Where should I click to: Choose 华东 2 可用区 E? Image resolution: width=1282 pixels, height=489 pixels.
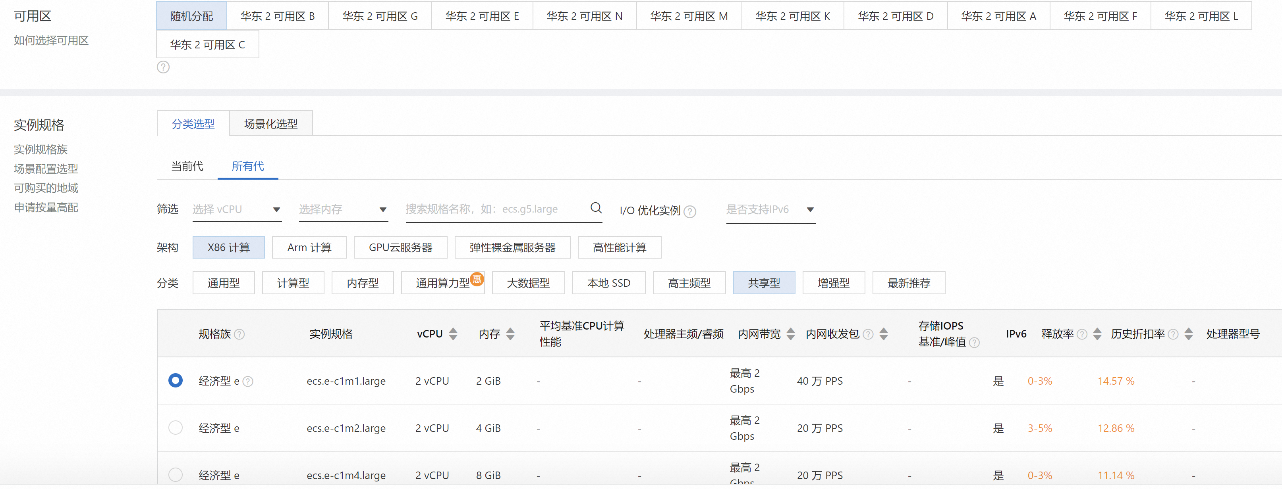482,16
